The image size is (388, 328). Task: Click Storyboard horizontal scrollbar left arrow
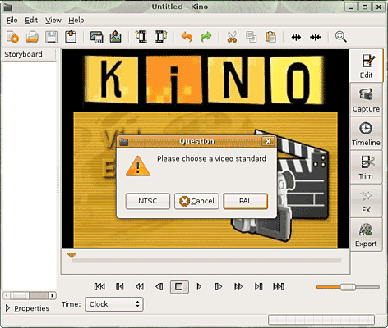tap(7, 295)
